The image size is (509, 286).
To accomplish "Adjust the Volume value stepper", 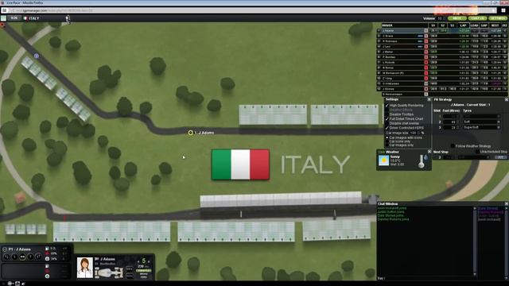I will point(444,18).
